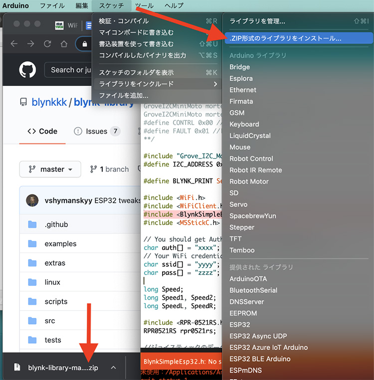Click the GitHub search input field
This screenshot has width=374, height=380.
(68, 70)
